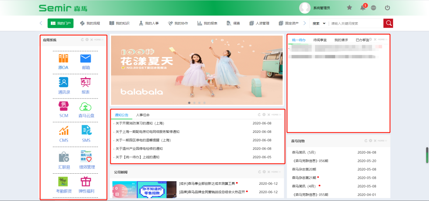Screen dimensions: 429x201
Task: Open 绩效管理 performance management
Action: [x=87, y=160]
